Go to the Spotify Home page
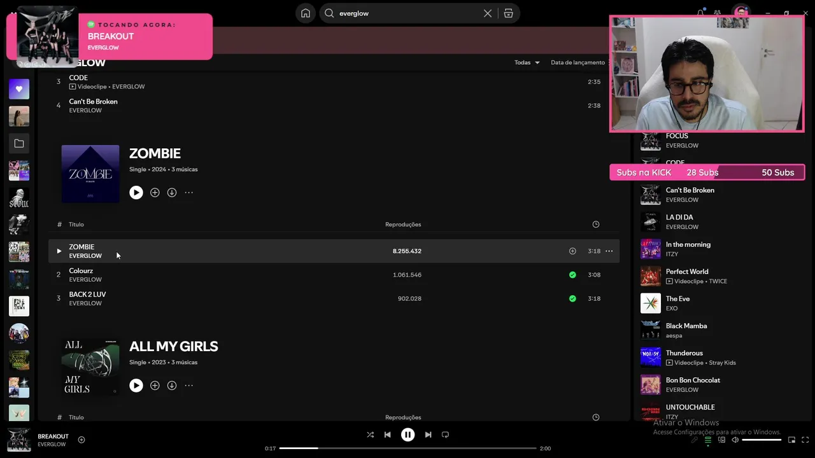 pyautogui.click(x=306, y=13)
